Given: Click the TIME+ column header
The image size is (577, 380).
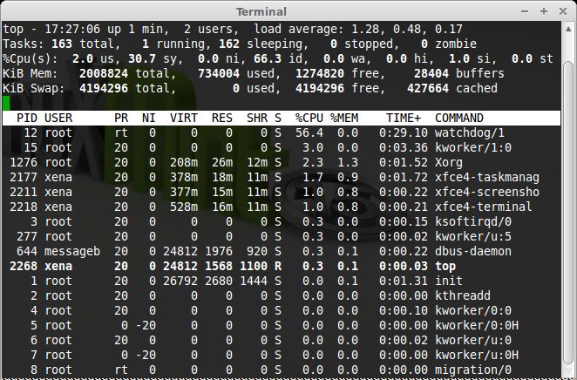Looking at the screenshot, I should point(404,118).
